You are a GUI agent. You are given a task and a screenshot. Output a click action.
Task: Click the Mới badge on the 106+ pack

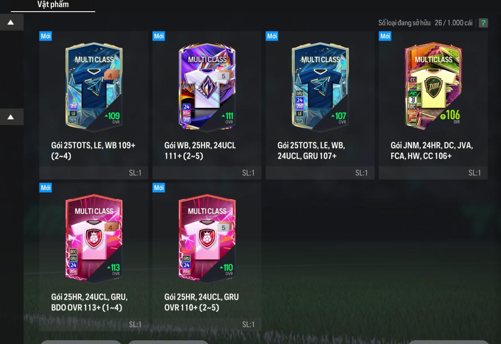pos(385,36)
